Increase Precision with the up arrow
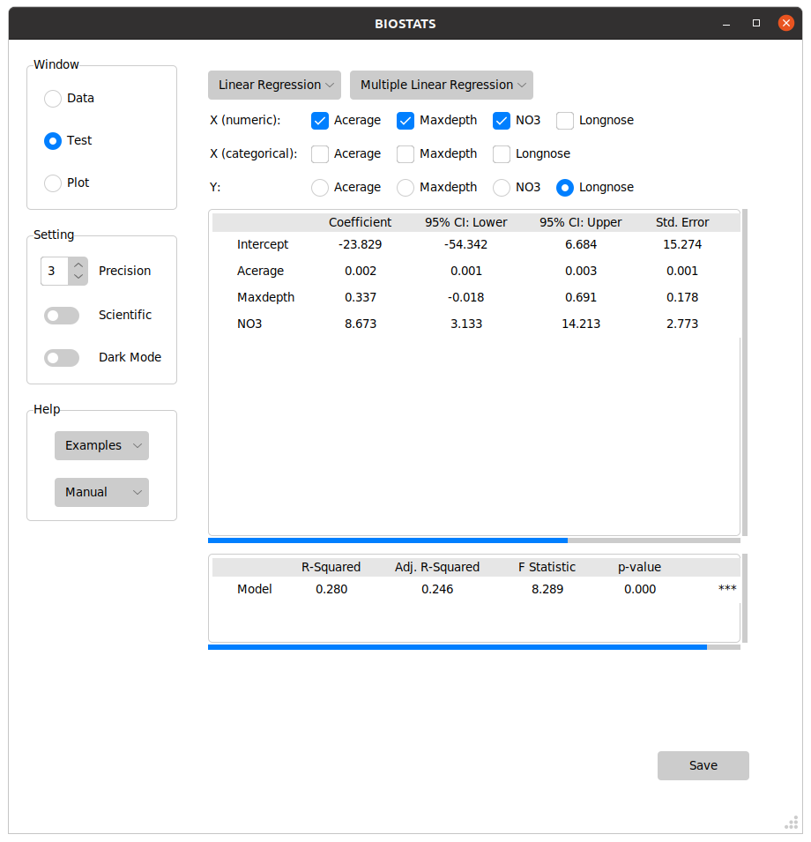The image size is (811, 842). click(x=78, y=265)
